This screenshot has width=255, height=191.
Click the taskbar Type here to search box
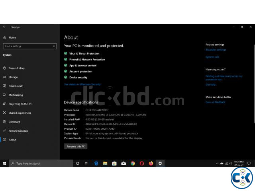click(x=41, y=164)
